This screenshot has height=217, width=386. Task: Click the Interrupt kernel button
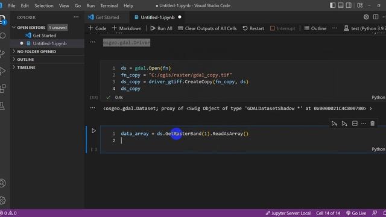coord(283,28)
